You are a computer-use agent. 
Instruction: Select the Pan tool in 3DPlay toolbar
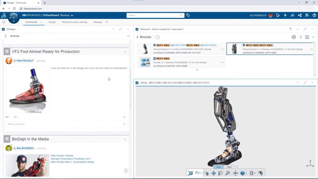pos(214,173)
